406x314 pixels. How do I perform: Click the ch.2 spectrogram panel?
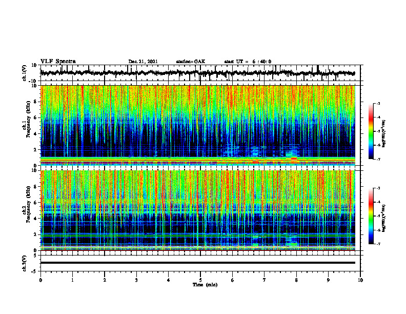point(198,210)
